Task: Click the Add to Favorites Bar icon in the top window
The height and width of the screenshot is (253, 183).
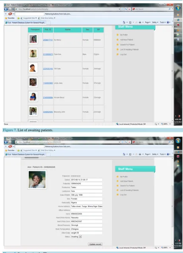Action: click(18, 18)
